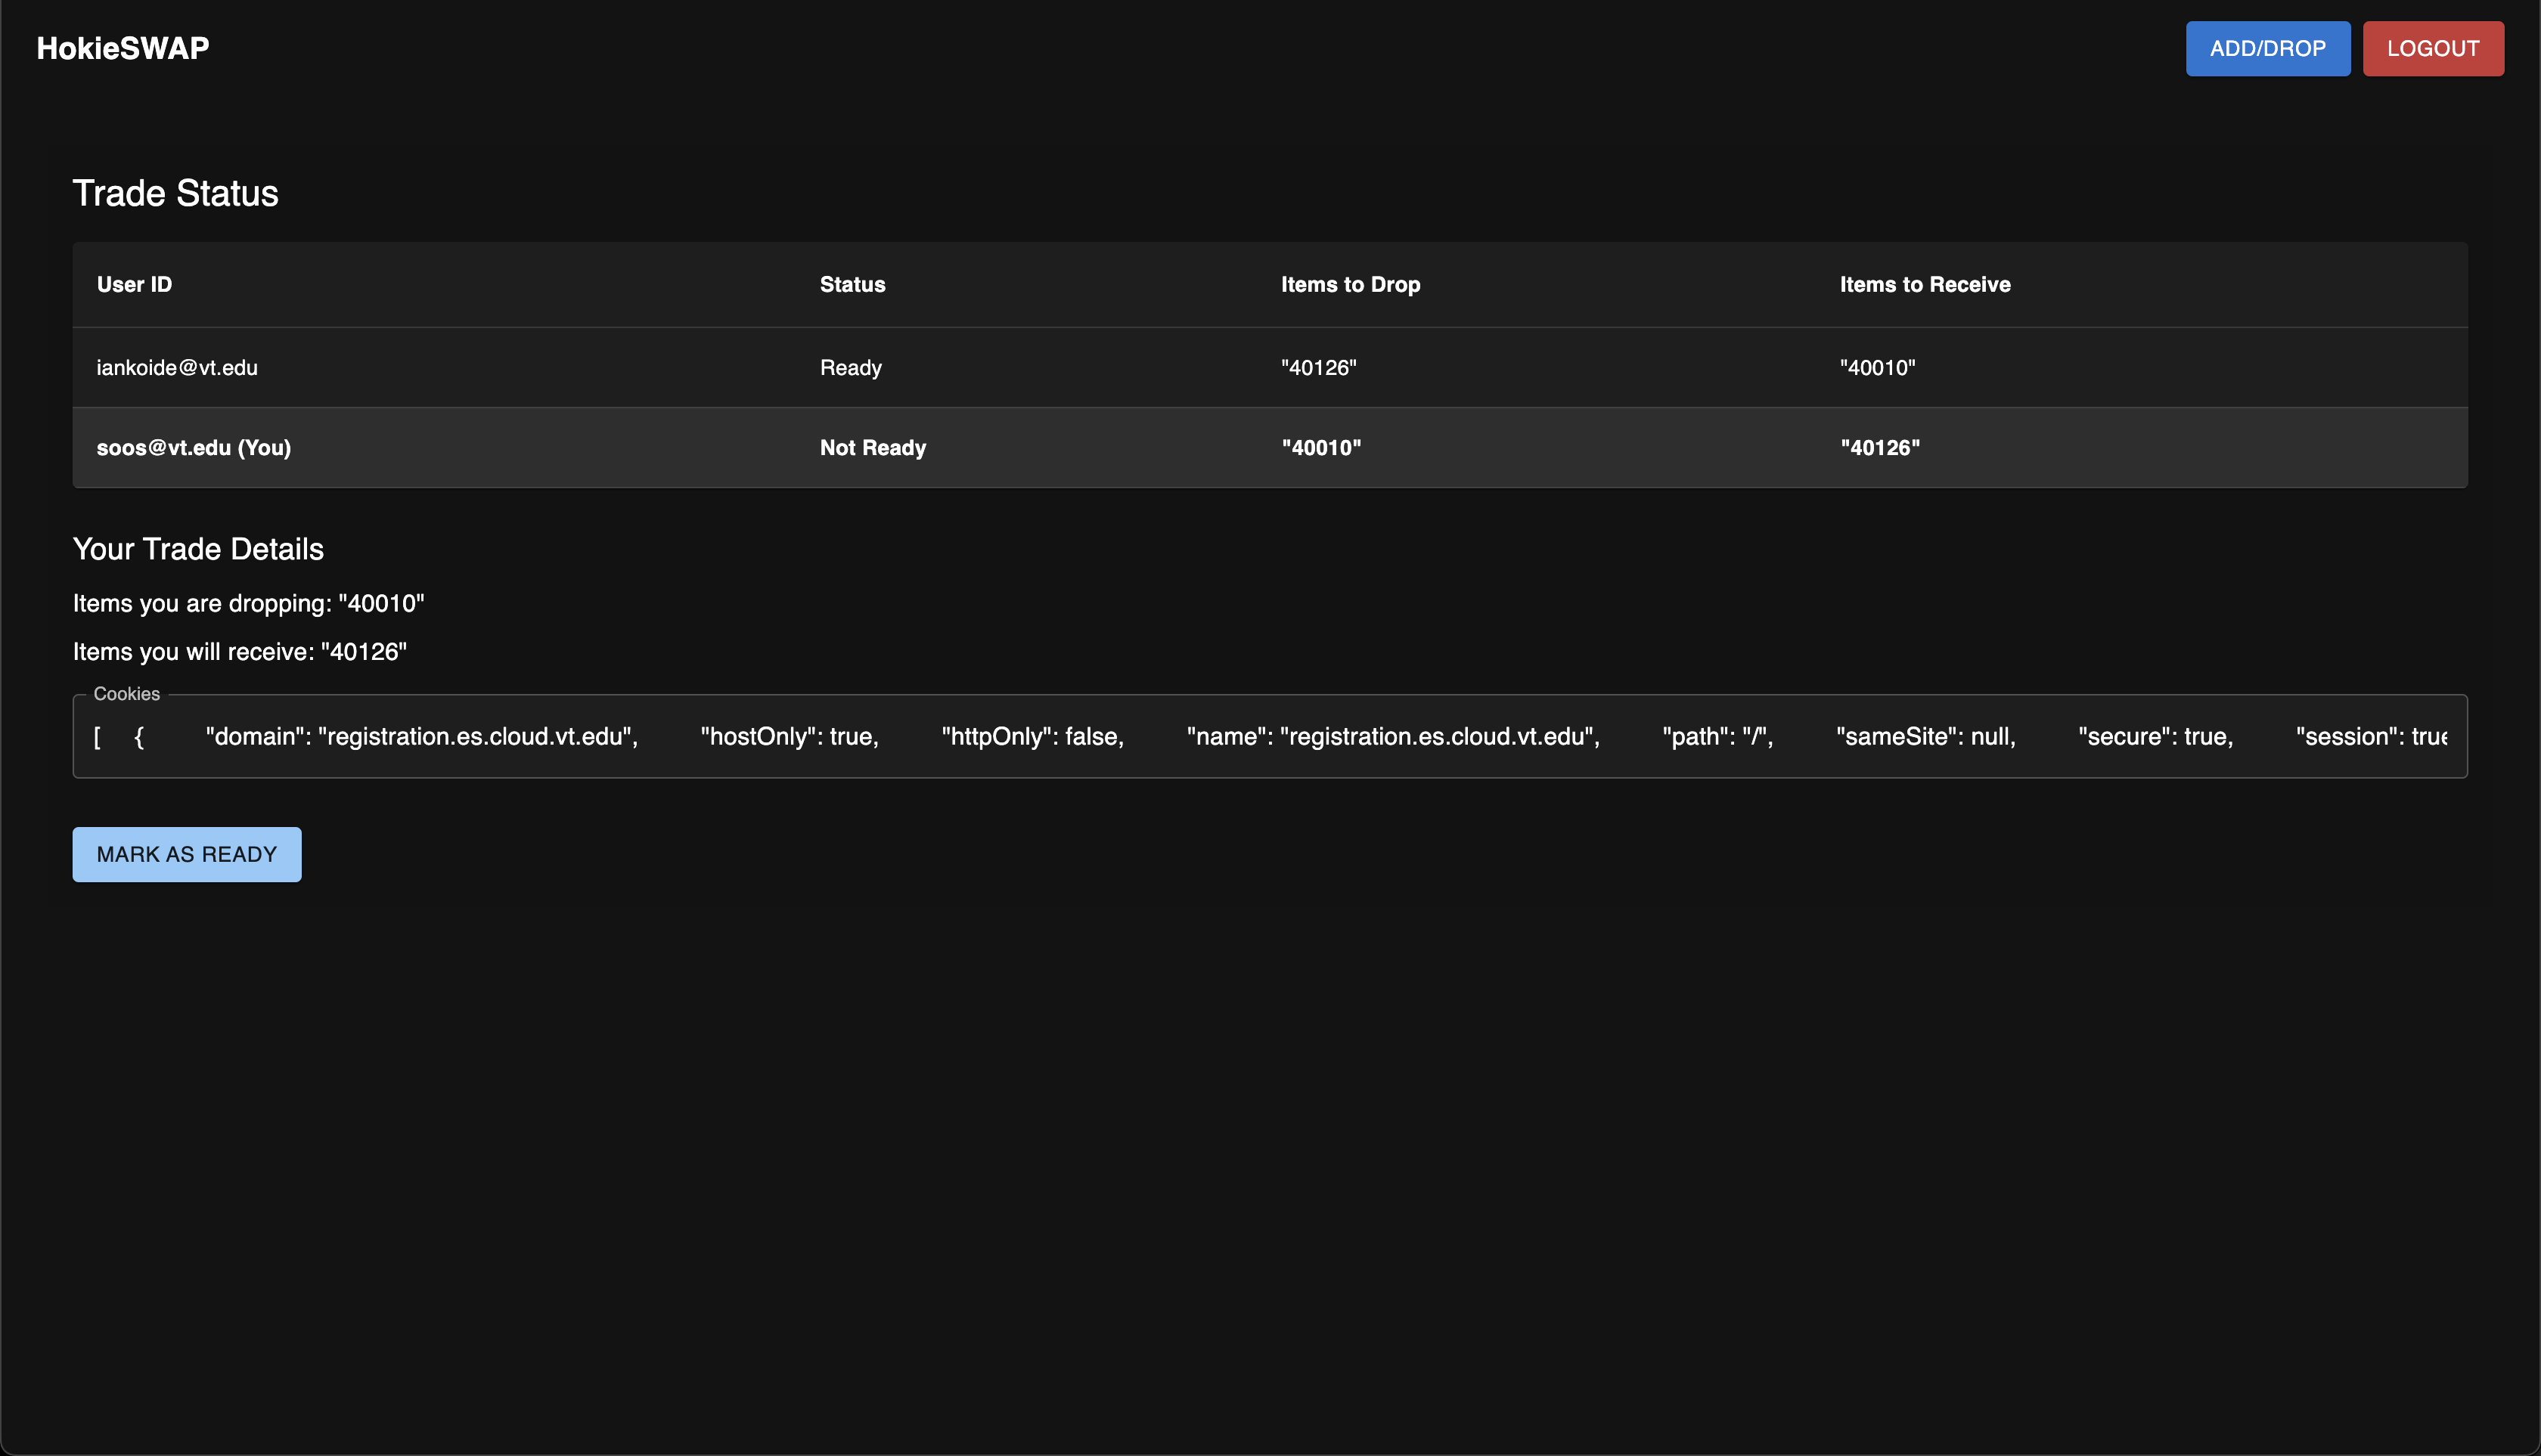Select the soos@vt.edu (You) row

[x=193, y=448]
